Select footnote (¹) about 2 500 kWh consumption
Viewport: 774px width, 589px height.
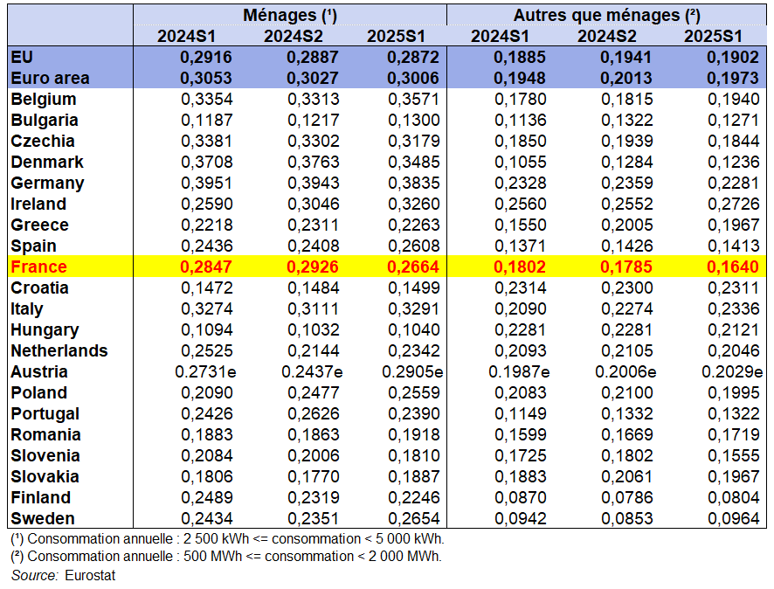tap(226, 537)
